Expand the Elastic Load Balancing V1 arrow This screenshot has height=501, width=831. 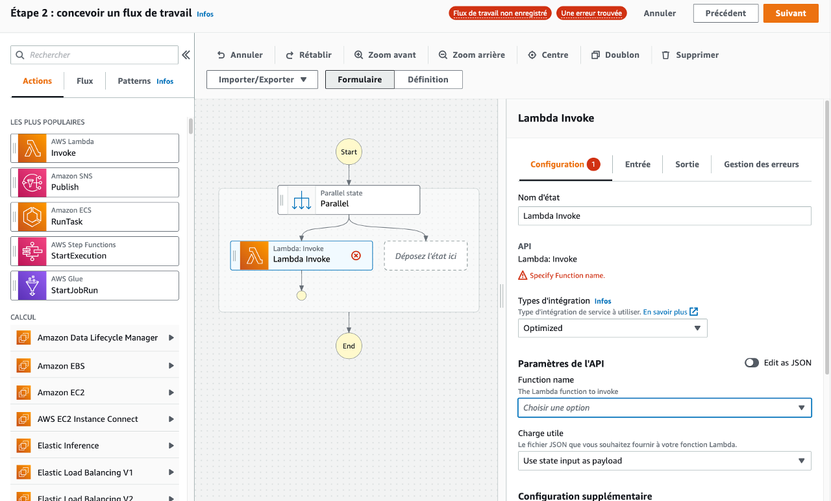click(171, 472)
